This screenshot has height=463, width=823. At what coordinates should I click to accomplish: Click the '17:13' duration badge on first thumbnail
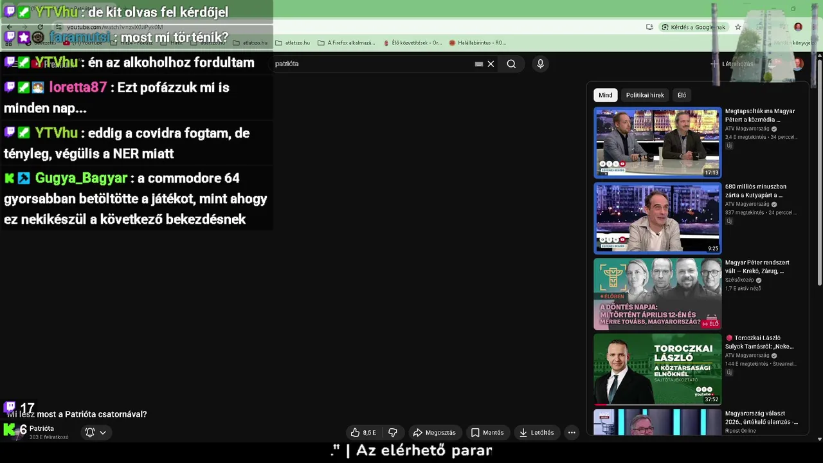point(711,172)
